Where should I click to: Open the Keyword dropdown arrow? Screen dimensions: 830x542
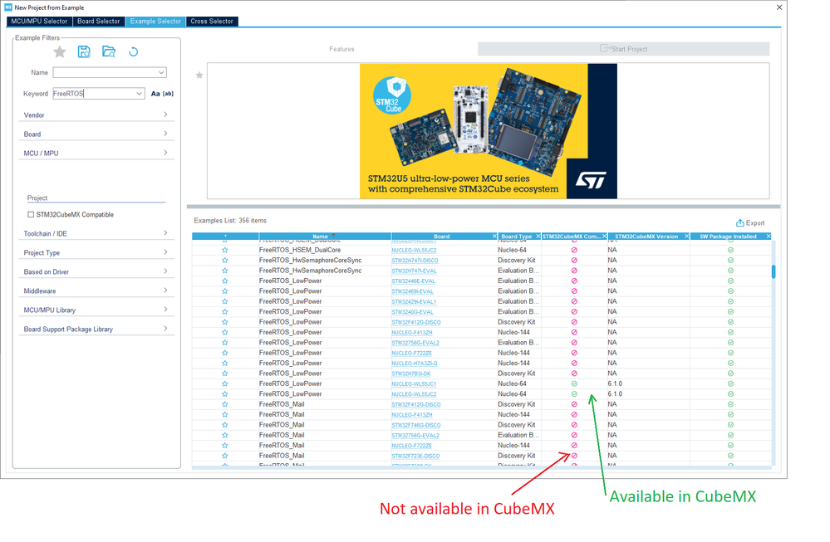(x=139, y=94)
